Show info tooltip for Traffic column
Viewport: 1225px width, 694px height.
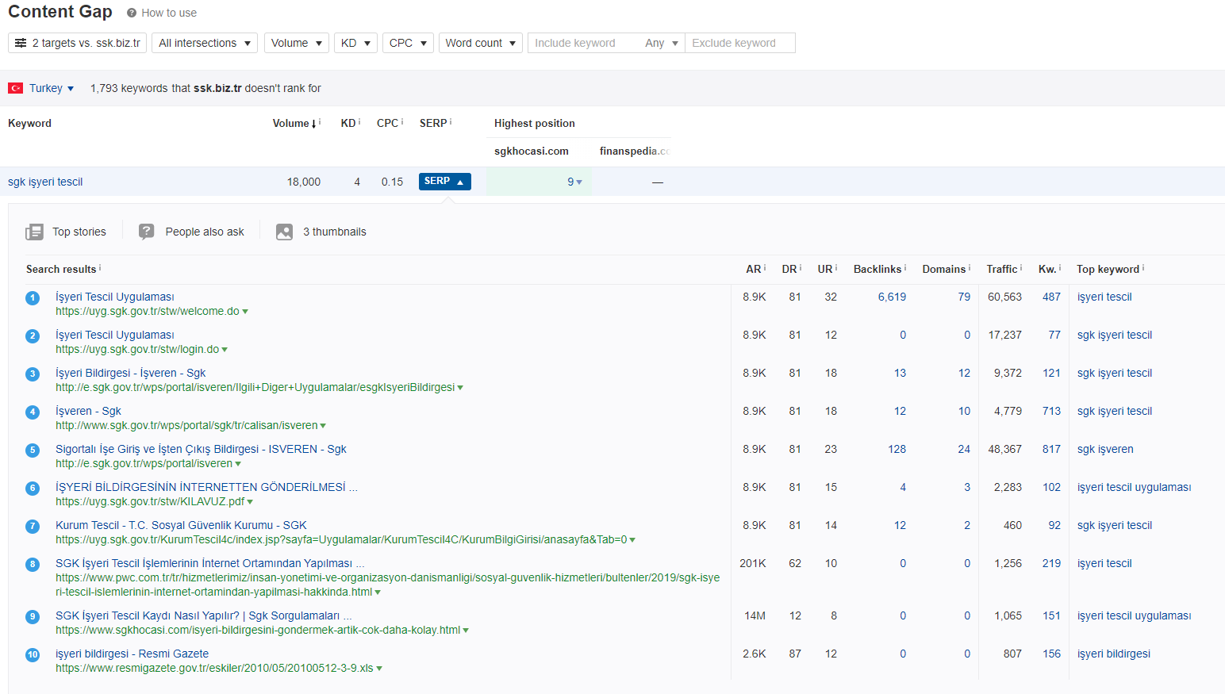click(1021, 267)
